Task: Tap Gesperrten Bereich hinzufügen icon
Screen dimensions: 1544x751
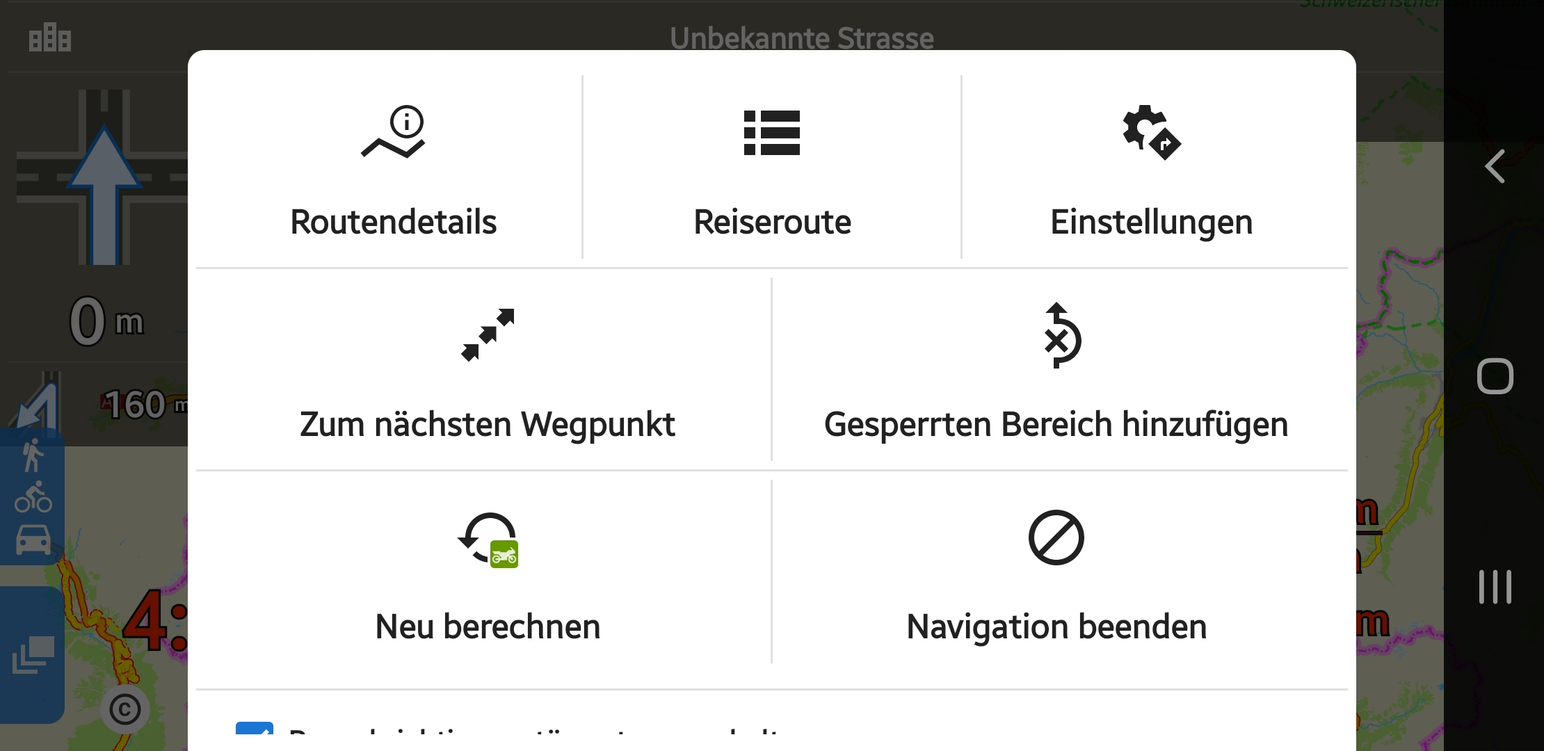Action: [x=1058, y=335]
